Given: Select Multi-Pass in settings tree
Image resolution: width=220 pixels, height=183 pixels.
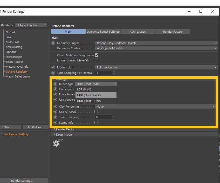Looking at the screenshot, I should pos(12,42).
